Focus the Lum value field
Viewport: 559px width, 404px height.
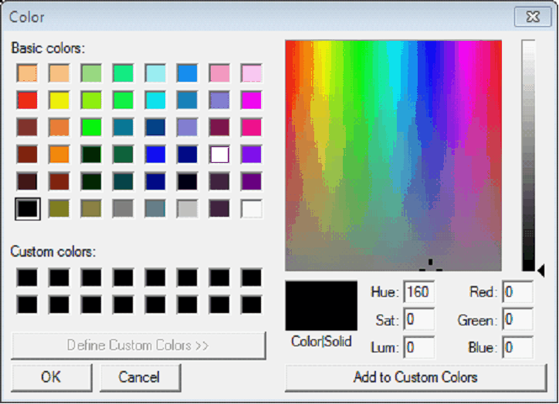coord(418,347)
